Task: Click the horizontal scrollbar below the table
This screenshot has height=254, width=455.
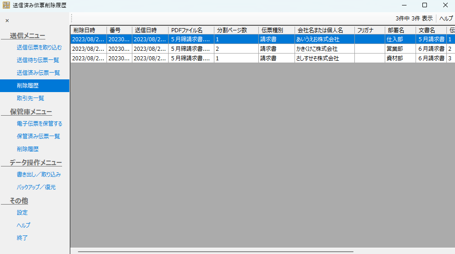Action: 215,251
